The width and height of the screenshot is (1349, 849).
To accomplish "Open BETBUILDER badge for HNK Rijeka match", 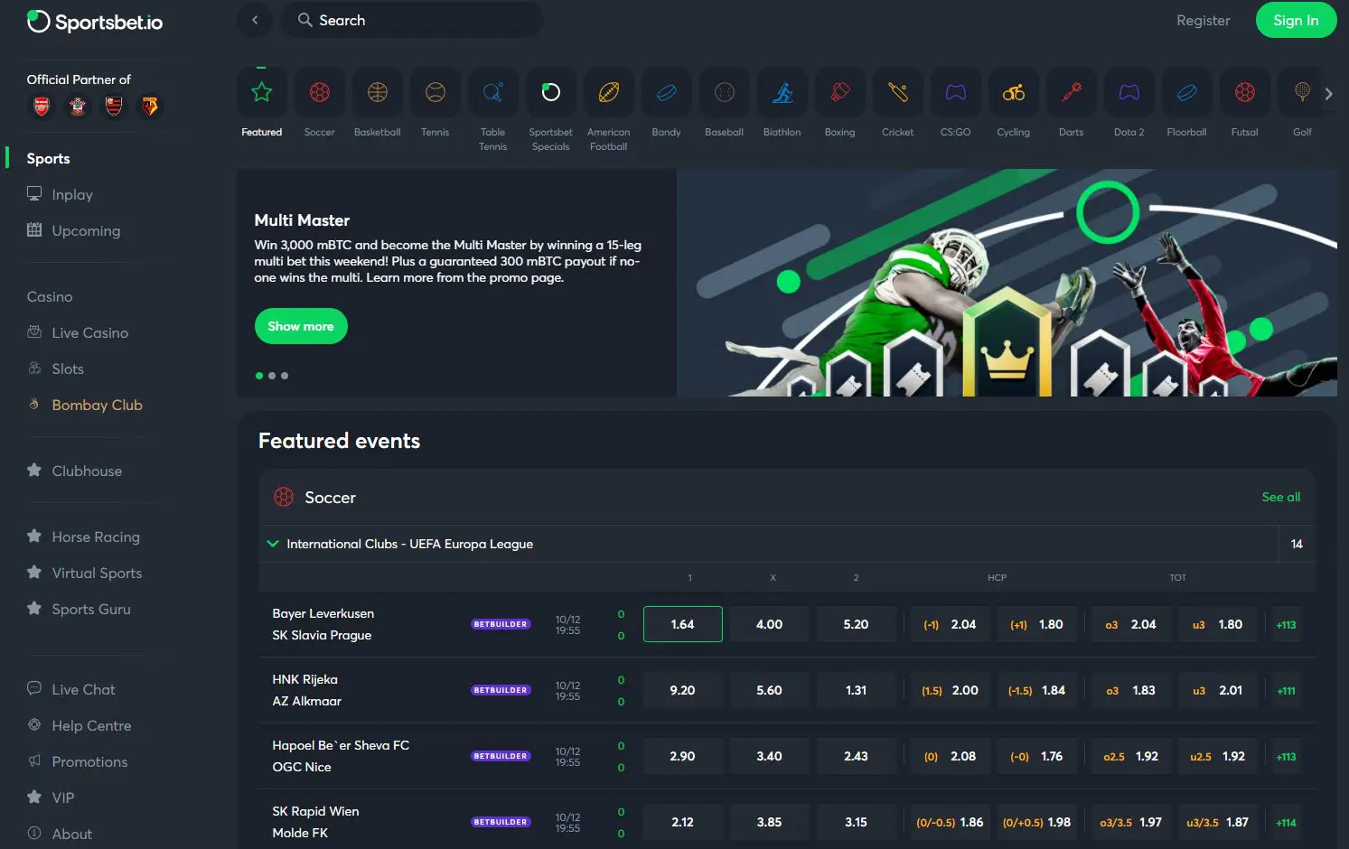I will [x=501, y=690].
